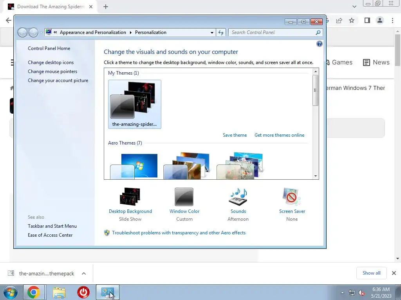Open Chrome three-dot menu
The image size is (401, 300).
tap(392, 20)
